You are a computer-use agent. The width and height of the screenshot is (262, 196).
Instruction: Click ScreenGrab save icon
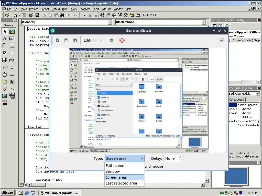pos(66,40)
